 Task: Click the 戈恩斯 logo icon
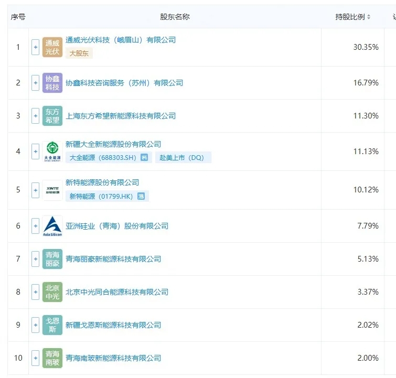[x=52, y=325]
